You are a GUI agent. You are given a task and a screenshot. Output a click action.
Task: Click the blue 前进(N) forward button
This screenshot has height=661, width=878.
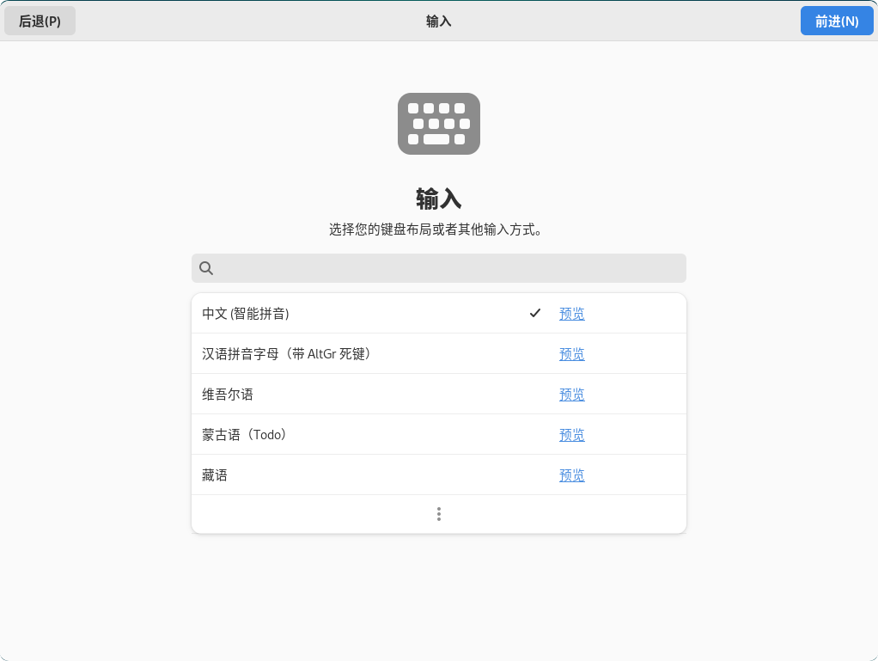tap(836, 20)
